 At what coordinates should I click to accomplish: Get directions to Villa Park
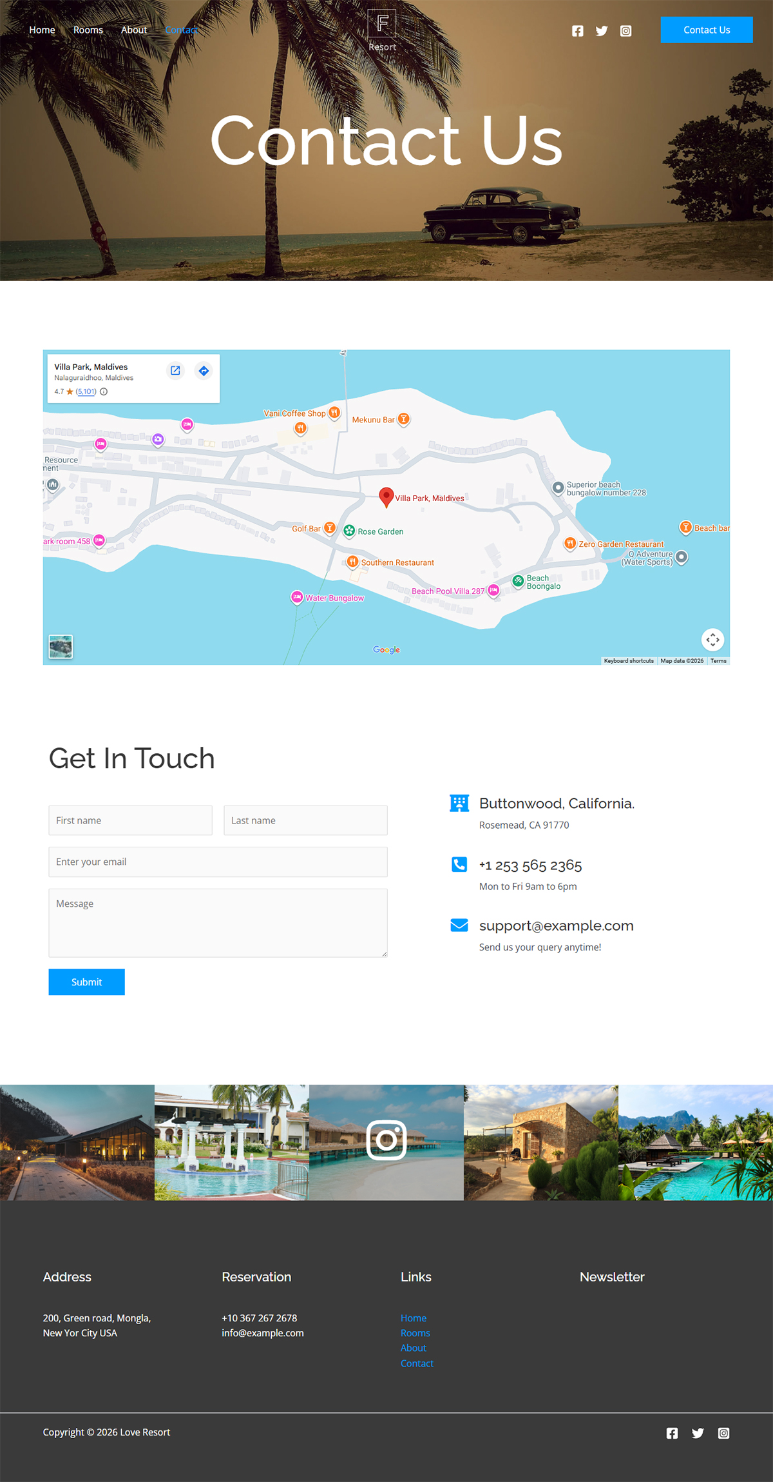tap(204, 371)
